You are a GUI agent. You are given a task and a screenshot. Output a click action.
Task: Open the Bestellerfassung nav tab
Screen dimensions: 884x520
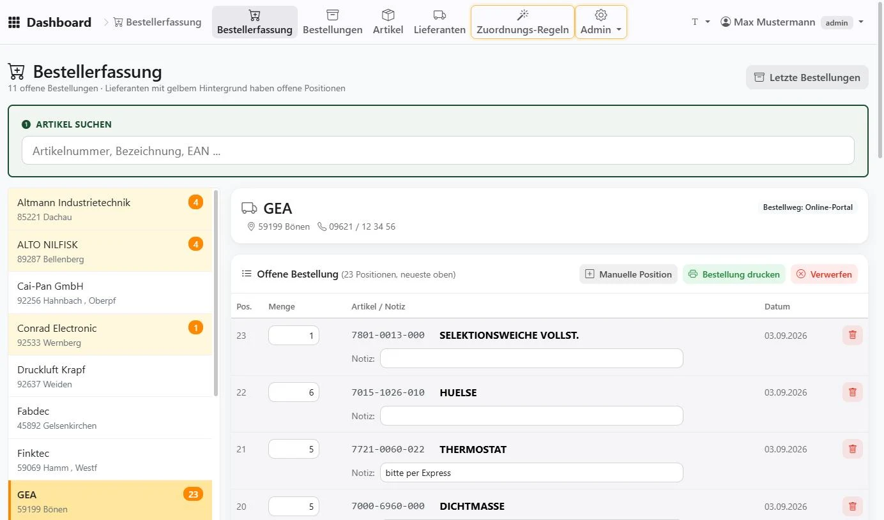click(255, 22)
